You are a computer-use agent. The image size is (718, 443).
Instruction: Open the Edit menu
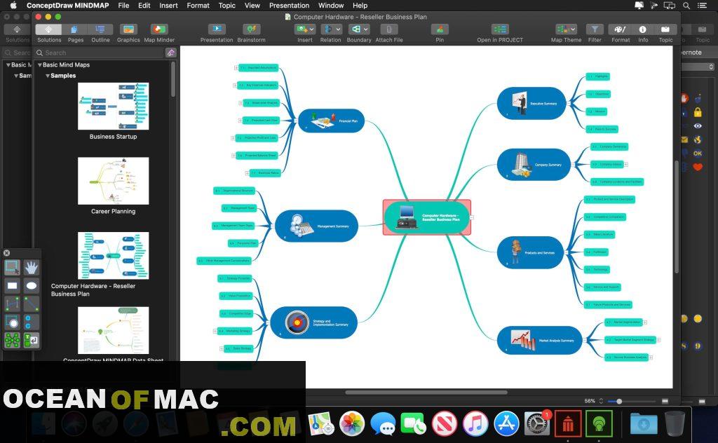(144, 6)
